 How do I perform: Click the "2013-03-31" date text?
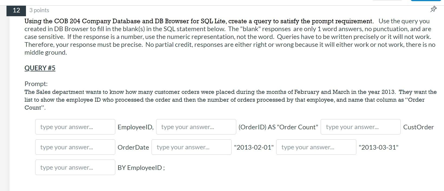click(379, 147)
